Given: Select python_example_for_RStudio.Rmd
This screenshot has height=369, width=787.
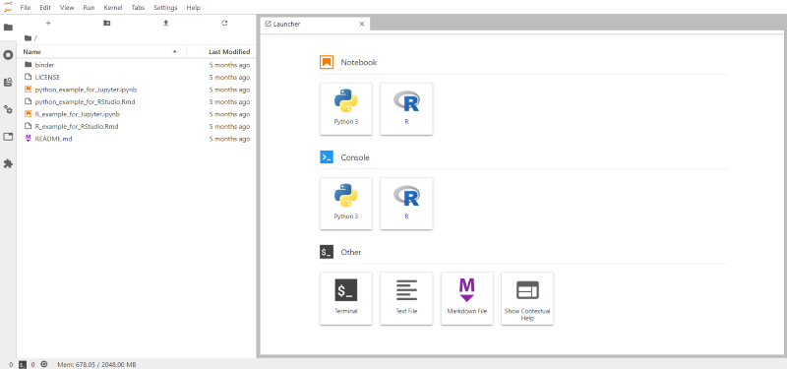Looking at the screenshot, I should click(137, 101).
